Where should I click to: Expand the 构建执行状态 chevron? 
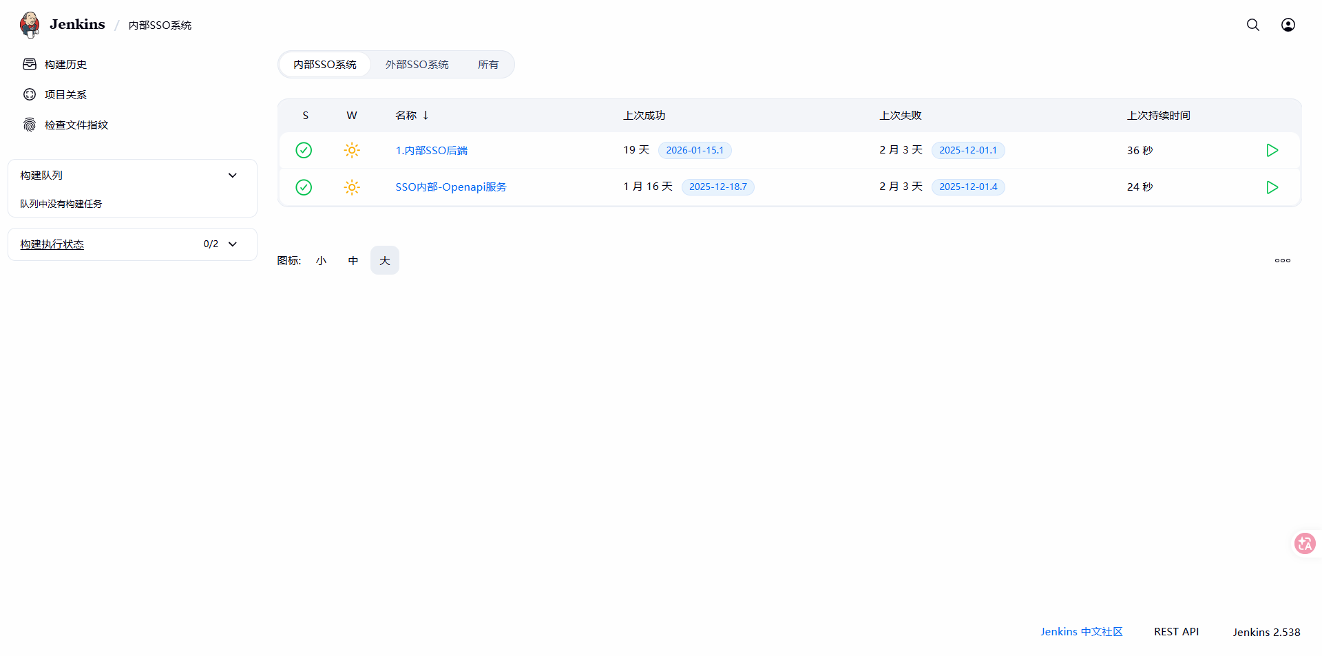click(x=233, y=244)
